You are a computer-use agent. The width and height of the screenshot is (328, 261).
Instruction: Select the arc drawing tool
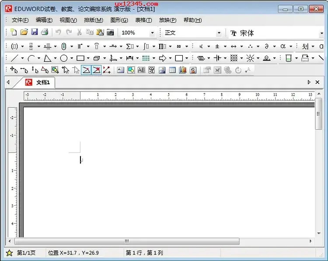click(31, 58)
